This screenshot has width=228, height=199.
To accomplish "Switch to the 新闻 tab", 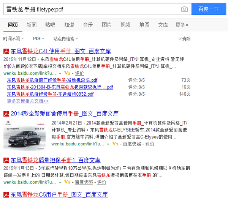I will pyautogui.click(x=32, y=25).
